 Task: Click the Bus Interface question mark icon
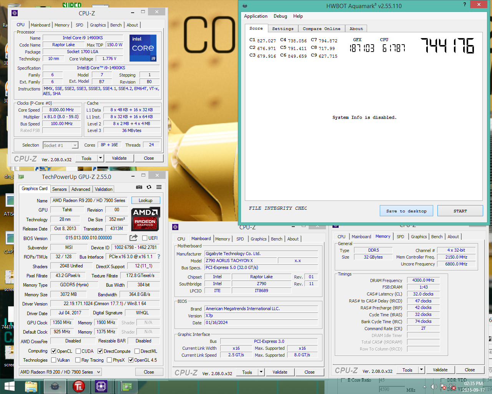[x=159, y=257]
